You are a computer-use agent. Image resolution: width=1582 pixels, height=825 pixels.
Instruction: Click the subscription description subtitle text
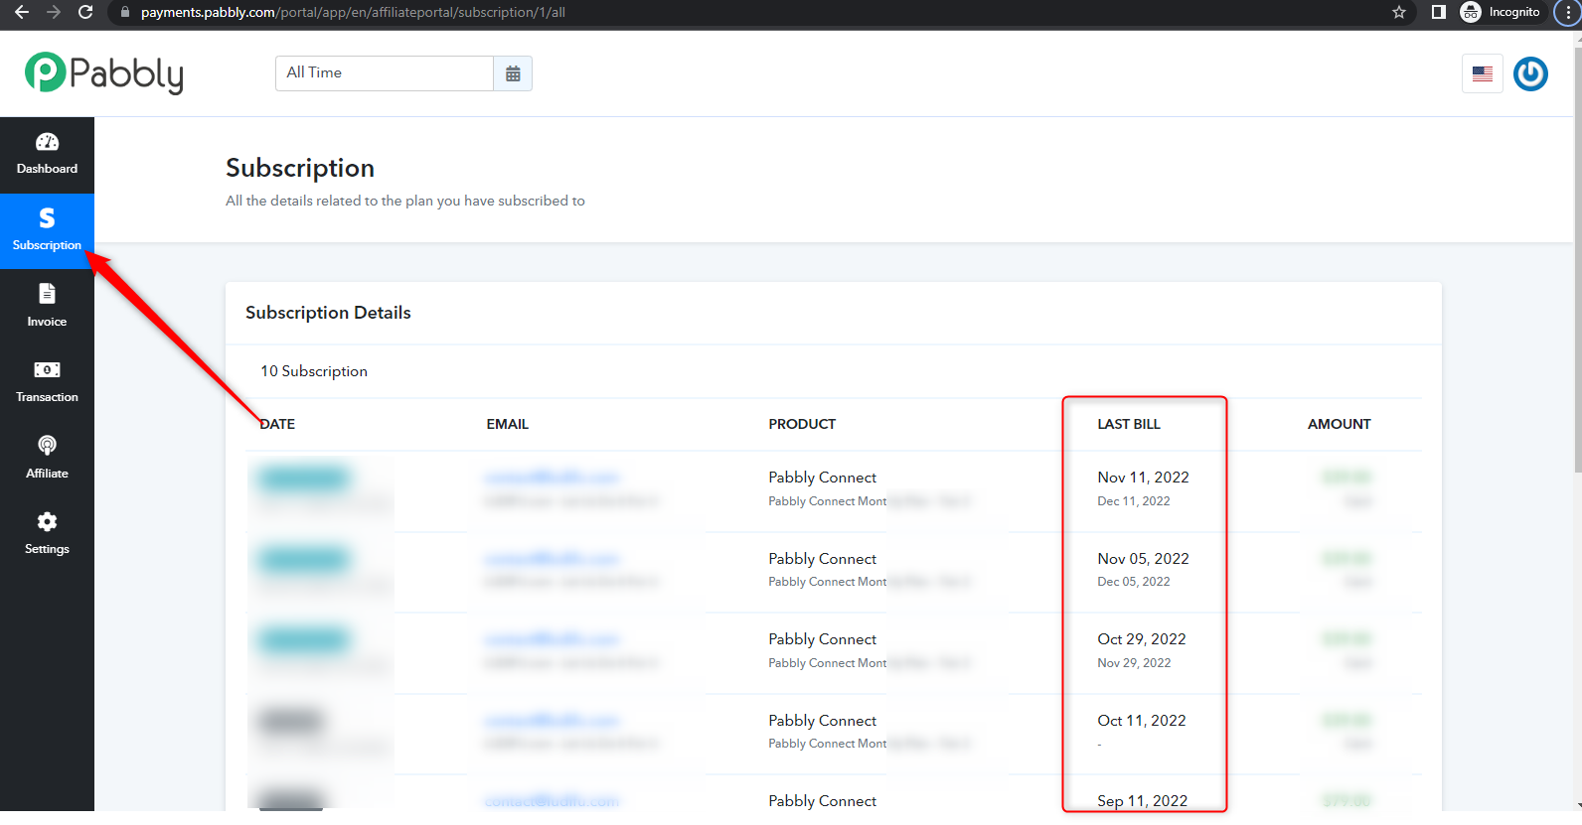[405, 201]
